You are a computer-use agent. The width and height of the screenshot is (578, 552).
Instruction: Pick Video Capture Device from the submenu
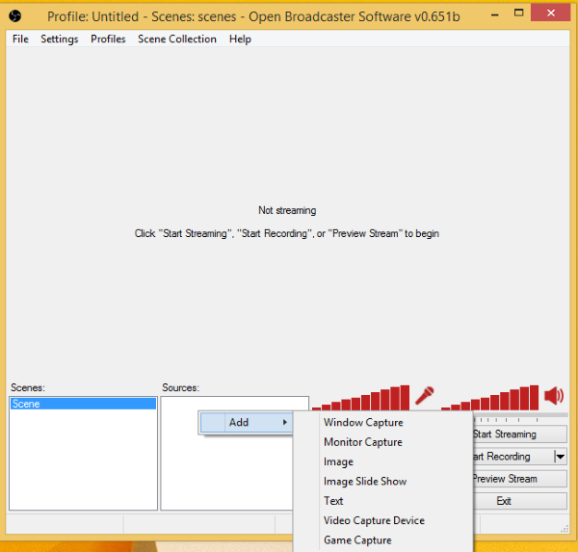point(374,521)
